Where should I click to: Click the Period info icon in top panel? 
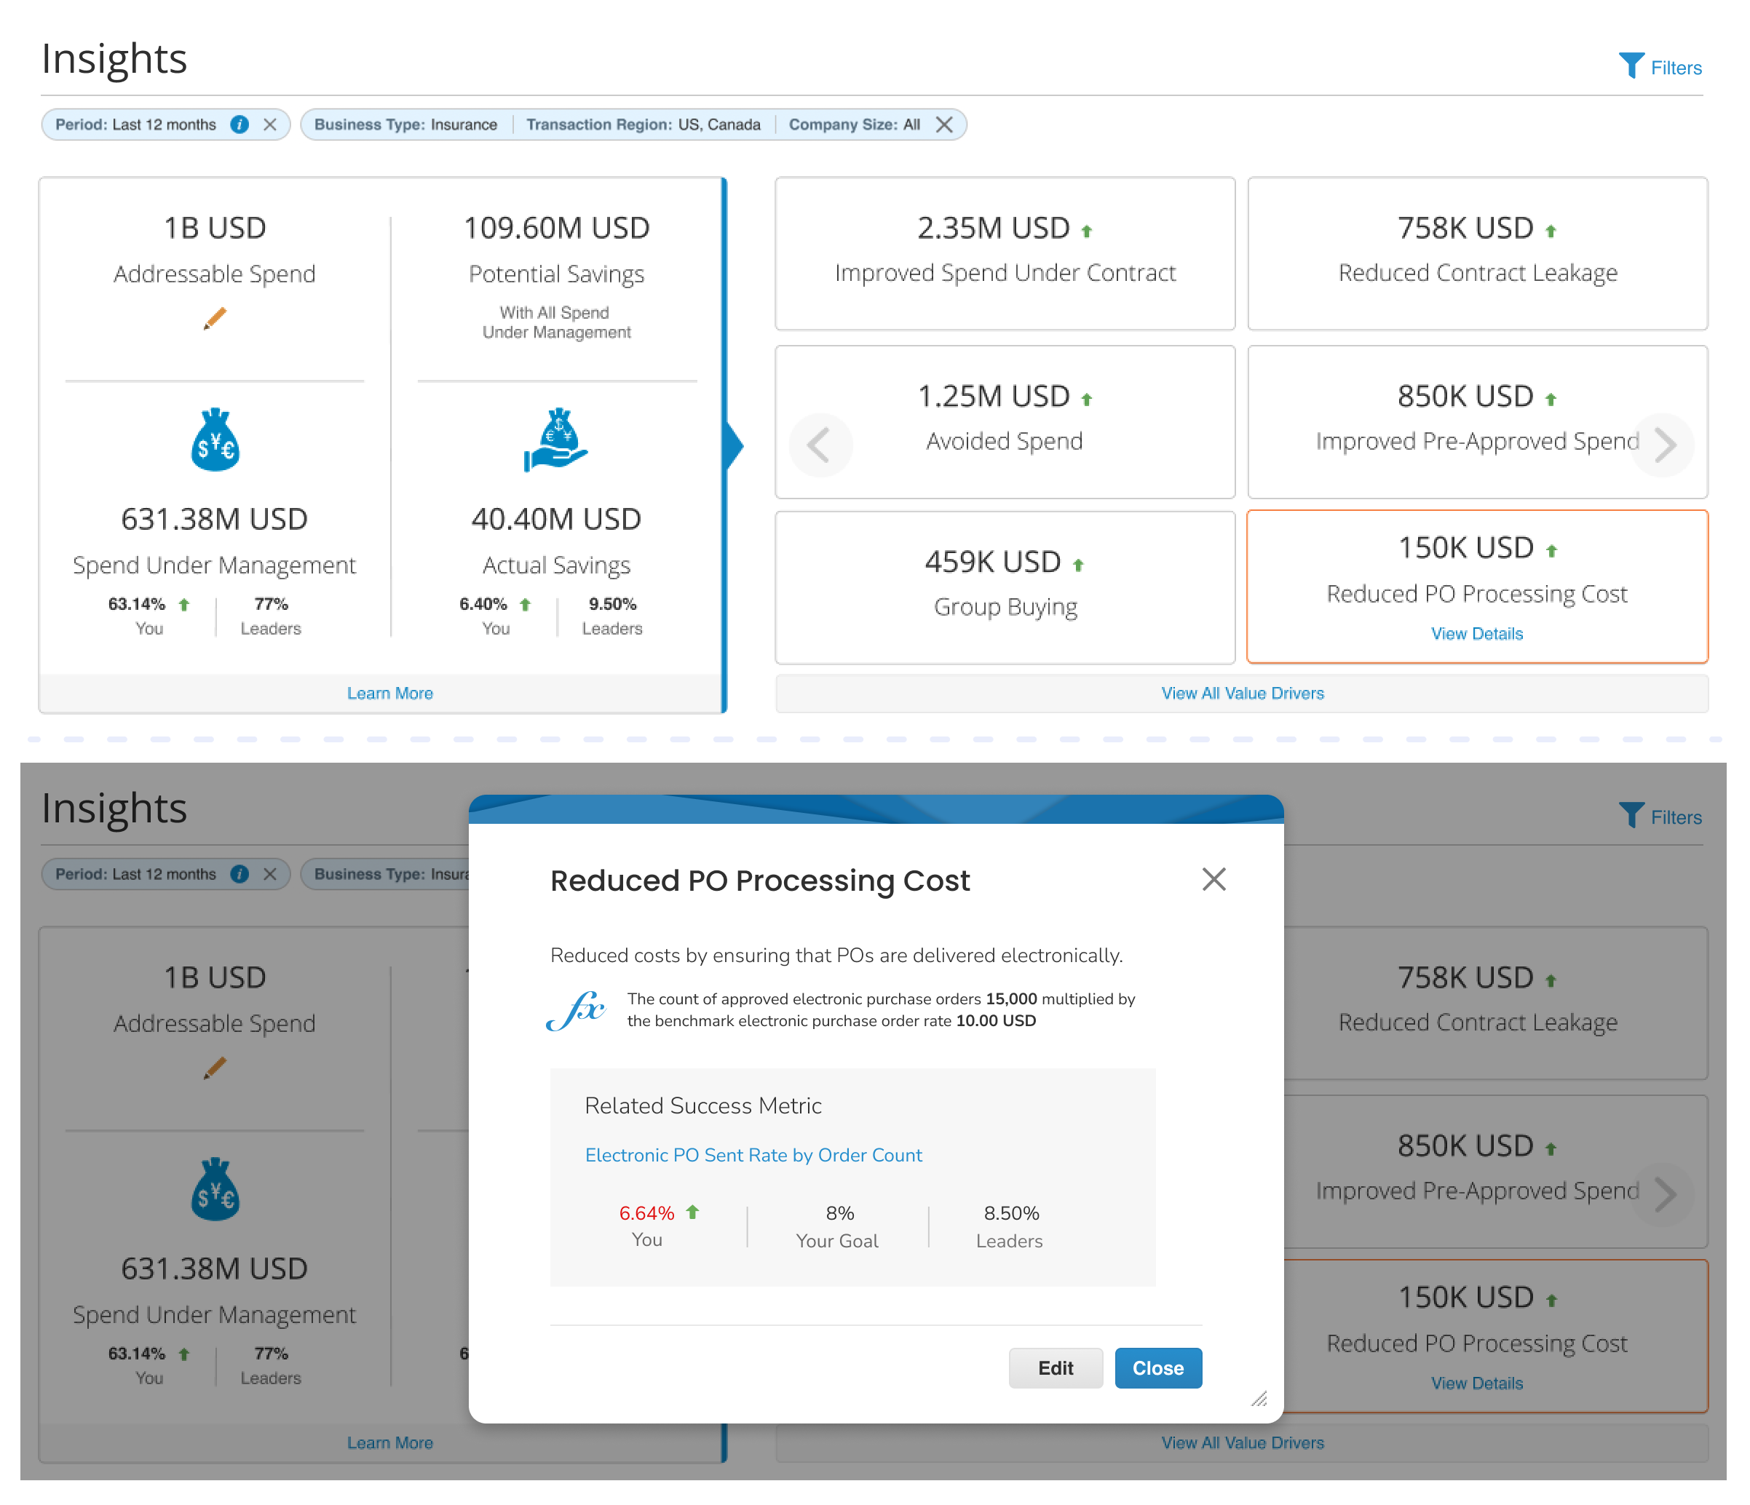pyautogui.click(x=240, y=124)
